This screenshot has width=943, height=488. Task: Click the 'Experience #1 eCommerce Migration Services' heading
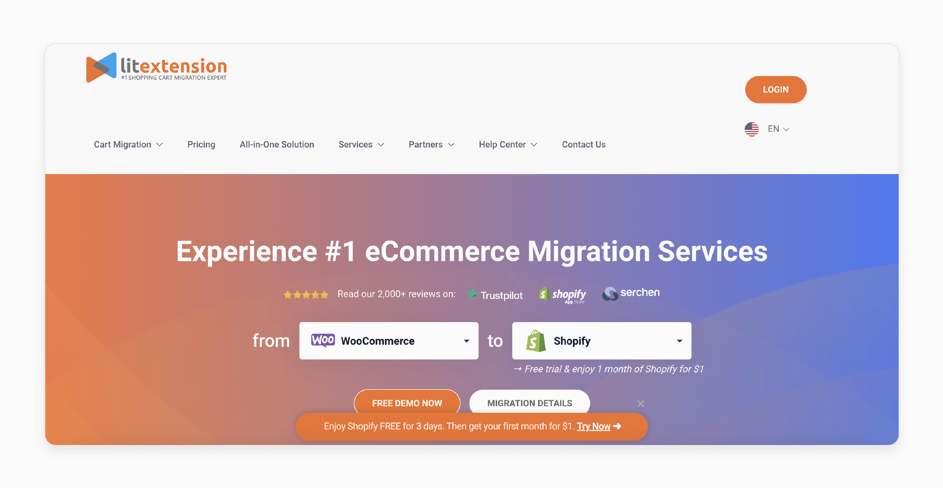(471, 251)
